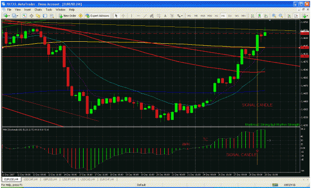Toggle the chart Auto Scroll icon

pos(290,16)
